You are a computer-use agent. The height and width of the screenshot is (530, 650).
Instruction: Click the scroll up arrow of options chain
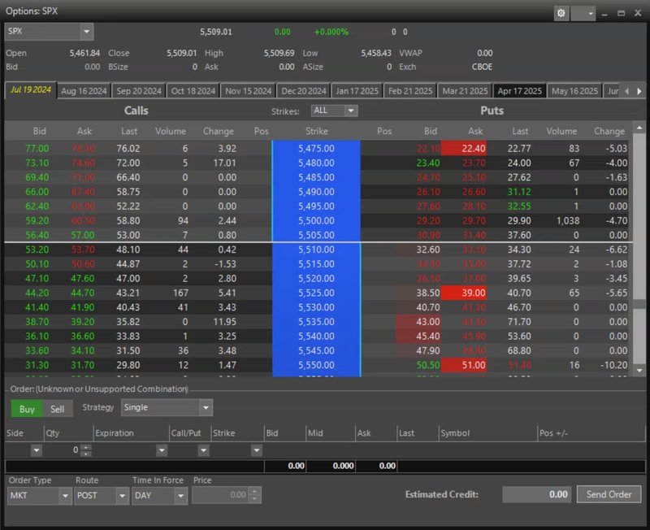coord(639,128)
